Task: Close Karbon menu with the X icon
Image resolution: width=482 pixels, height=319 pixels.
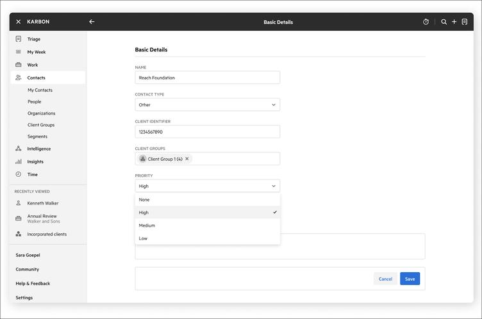Action: pyautogui.click(x=18, y=22)
